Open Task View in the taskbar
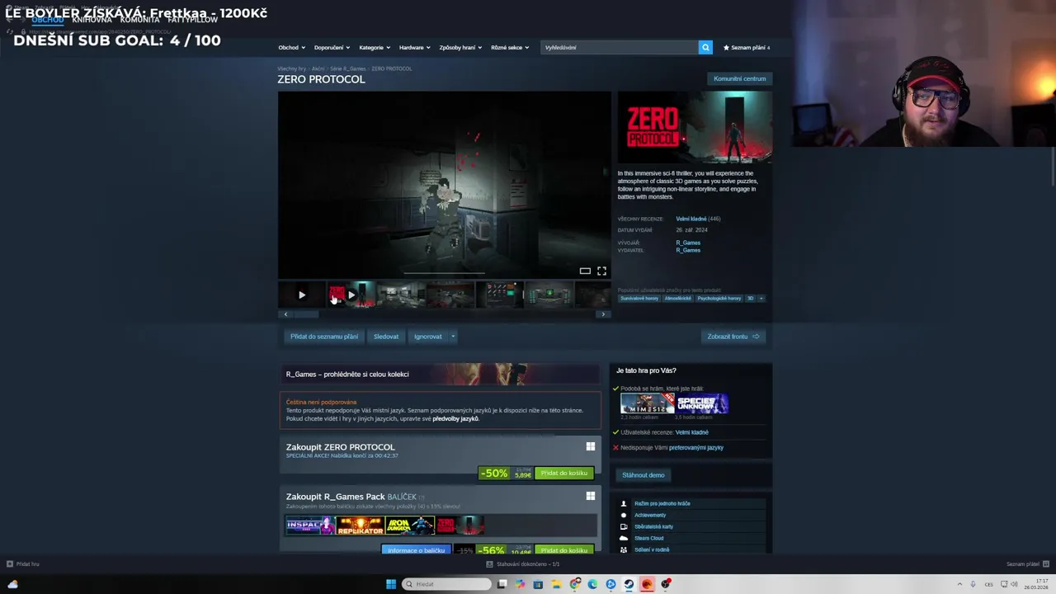The width and height of the screenshot is (1056, 594). tap(502, 584)
